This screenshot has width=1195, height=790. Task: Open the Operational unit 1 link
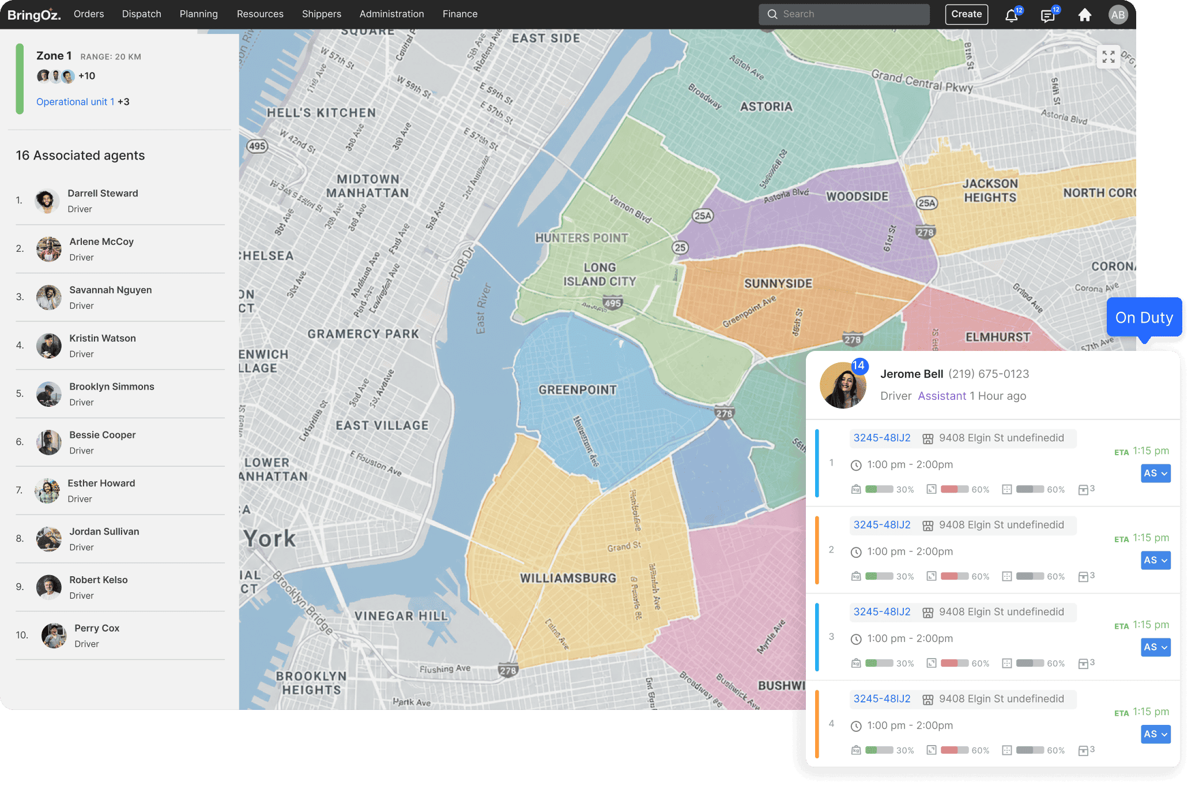coord(76,102)
